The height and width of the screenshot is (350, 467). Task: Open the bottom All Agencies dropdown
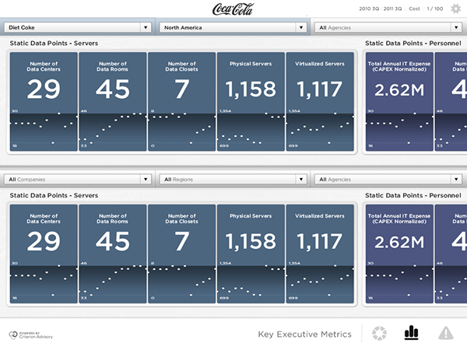[x=388, y=179]
